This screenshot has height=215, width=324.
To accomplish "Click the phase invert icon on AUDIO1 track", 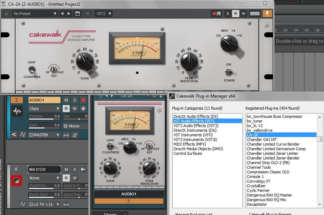I will click(x=75, y=135).
